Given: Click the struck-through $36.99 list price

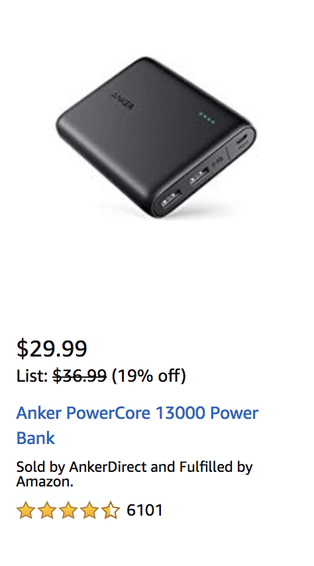Looking at the screenshot, I should (79, 376).
